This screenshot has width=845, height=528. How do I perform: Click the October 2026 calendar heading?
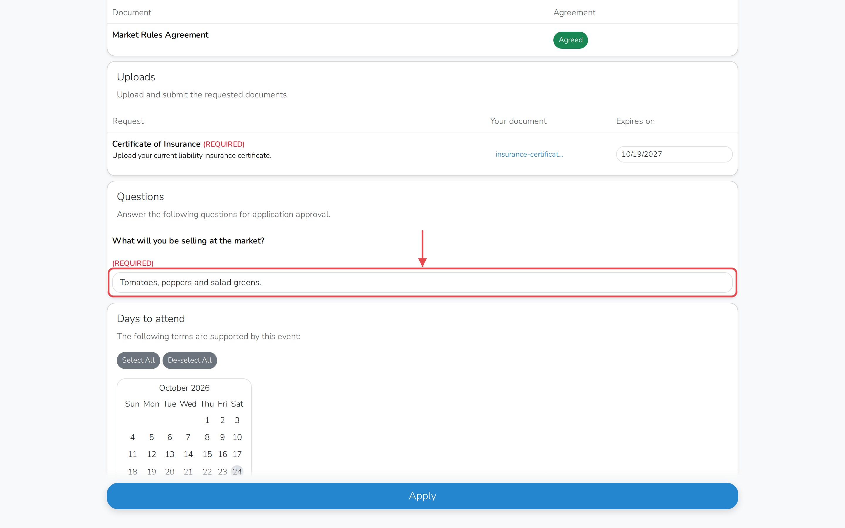[184, 388]
